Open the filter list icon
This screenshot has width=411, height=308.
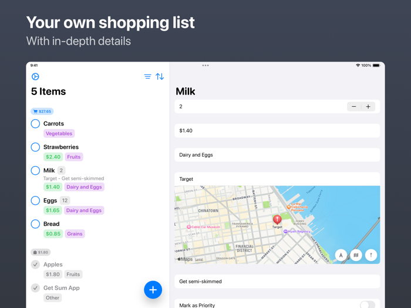pos(147,76)
